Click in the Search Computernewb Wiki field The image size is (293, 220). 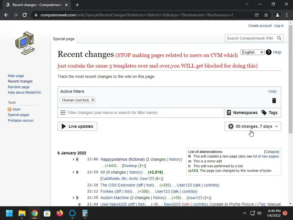pos(250,38)
